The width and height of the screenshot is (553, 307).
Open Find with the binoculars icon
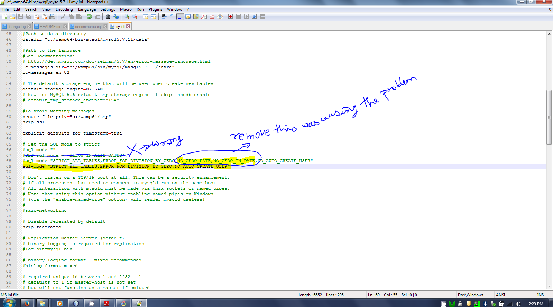coord(108,17)
